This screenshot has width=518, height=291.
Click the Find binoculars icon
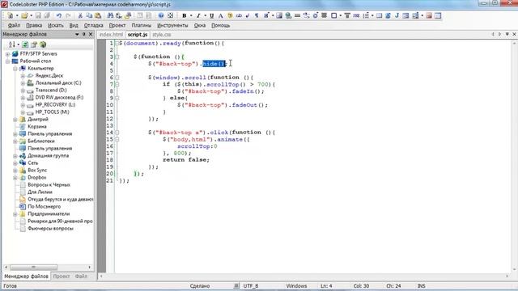click(x=110, y=15)
